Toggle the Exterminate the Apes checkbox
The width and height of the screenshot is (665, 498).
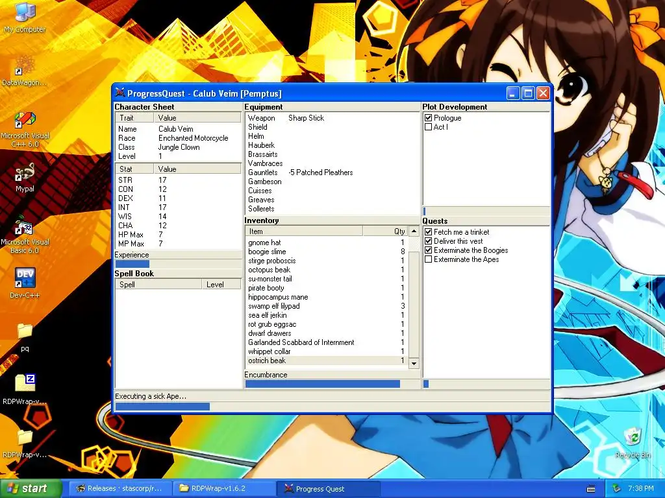(429, 259)
